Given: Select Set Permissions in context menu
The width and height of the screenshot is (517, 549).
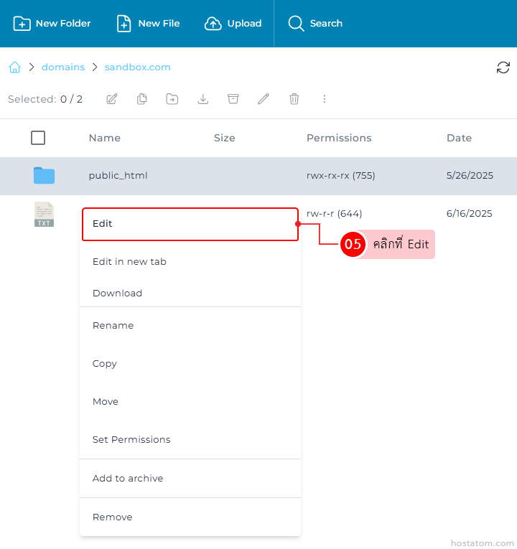Looking at the screenshot, I should pyautogui.click(x=131, y=440).
